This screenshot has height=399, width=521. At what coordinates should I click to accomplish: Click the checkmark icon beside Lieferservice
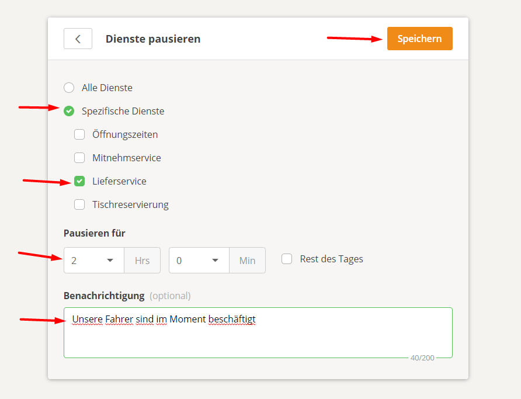coord(79,181)
